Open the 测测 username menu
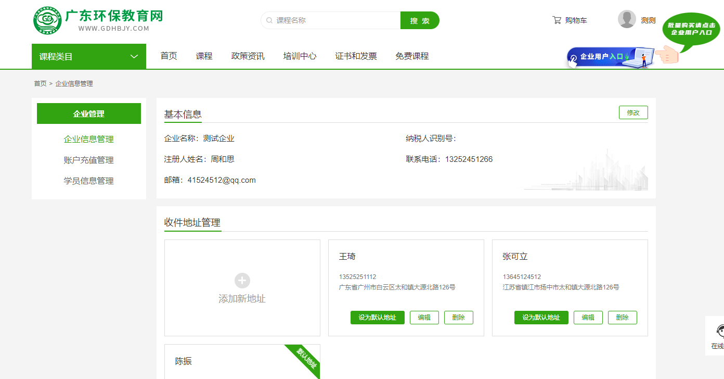Viewport: 724px width, 379px height. coord(648,20)
